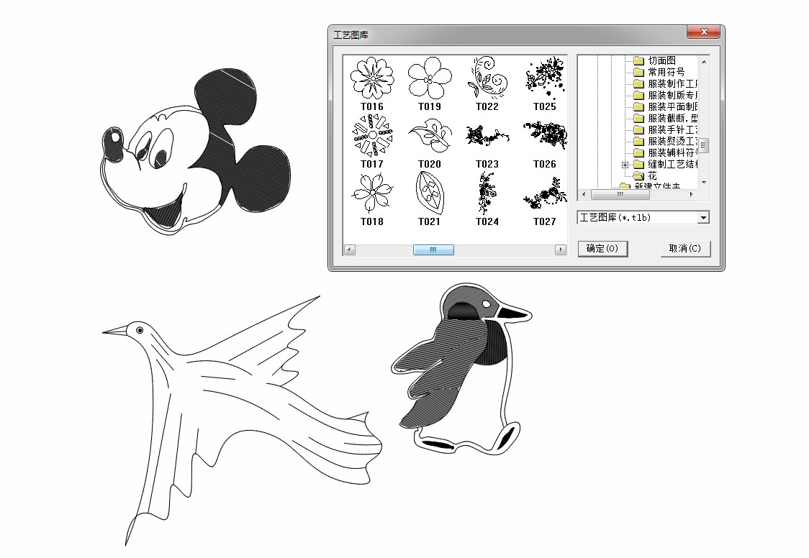Select the T017 radial bead pattern
Image resolution: width=809 pixels, height=558 pixels.
click(371, 137)
